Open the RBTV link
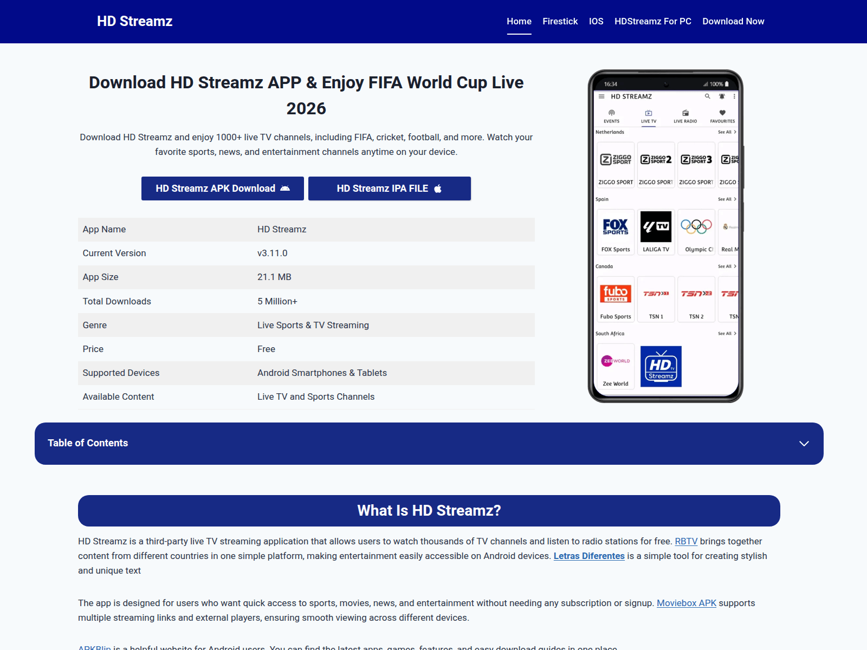The width and height of the screenshot is (867, 650). (x=686, y=541)
